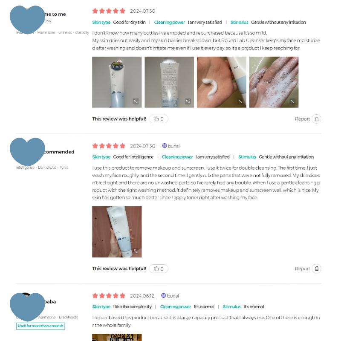341x341 pixels.
Task: Open second reviewer's profile avatar
Action: (x=27, y=152)
